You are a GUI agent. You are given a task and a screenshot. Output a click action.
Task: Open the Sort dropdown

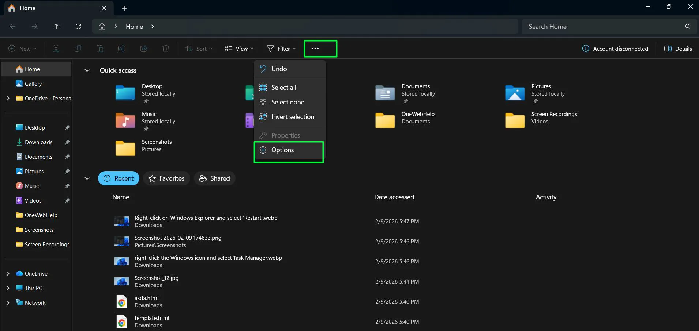point(199,48)
